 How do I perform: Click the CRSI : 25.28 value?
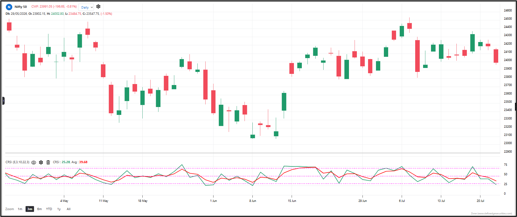coord(62,162)
